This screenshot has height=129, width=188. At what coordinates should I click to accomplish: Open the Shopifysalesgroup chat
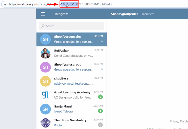(72, 67)
